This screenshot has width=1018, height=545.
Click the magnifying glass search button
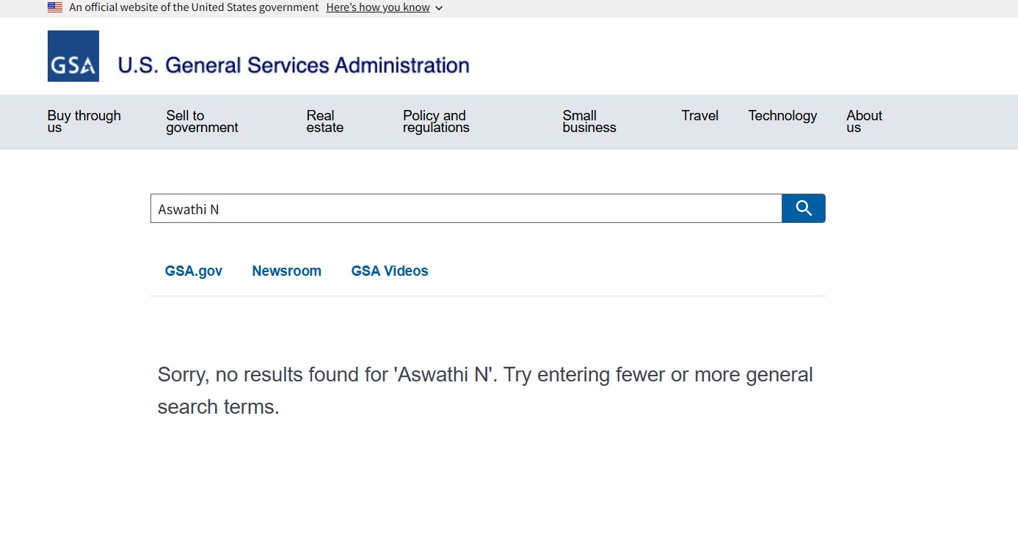click(803, 208)
